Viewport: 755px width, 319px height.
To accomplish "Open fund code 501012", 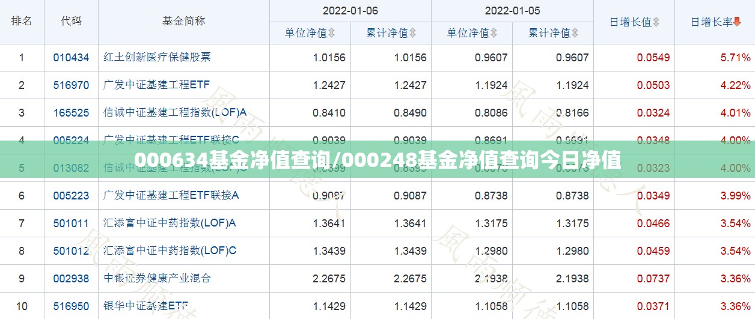I will click(x=71, y=251).
